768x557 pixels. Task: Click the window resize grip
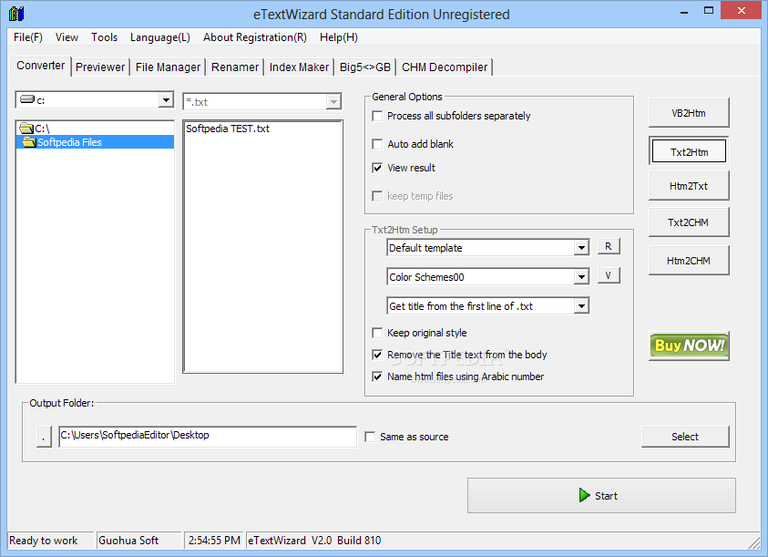[754, 542]
